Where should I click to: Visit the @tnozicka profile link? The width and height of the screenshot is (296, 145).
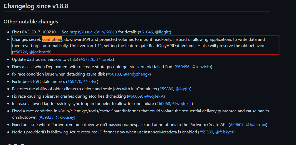click(201, 67)
